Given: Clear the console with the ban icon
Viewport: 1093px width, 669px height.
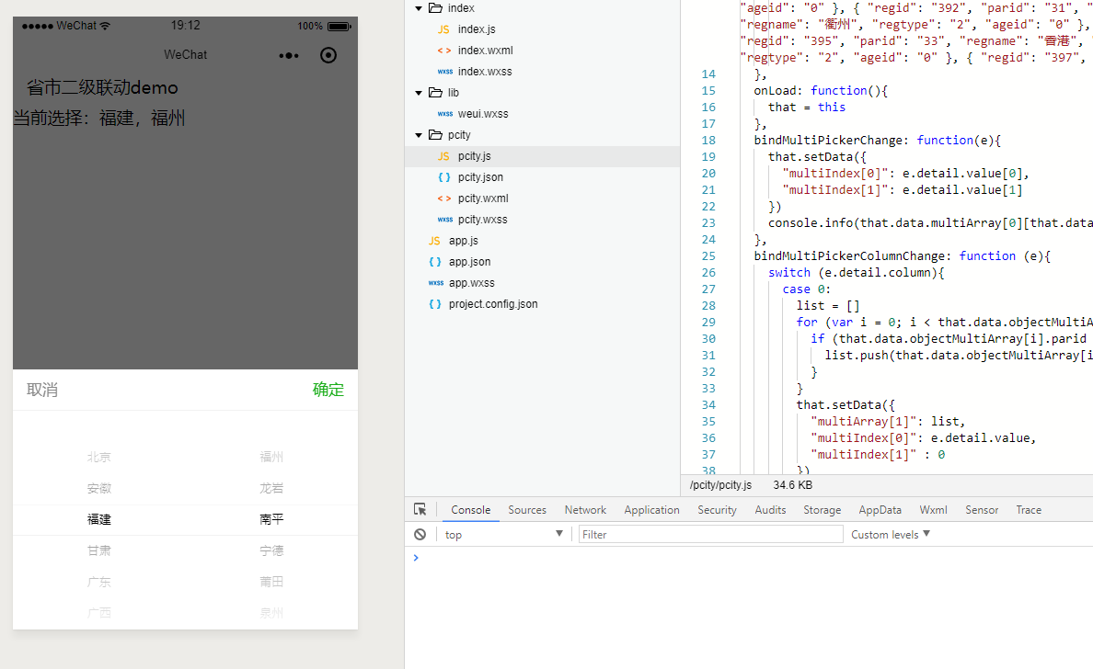Looking at the screenshot, I should click(420, 535).
